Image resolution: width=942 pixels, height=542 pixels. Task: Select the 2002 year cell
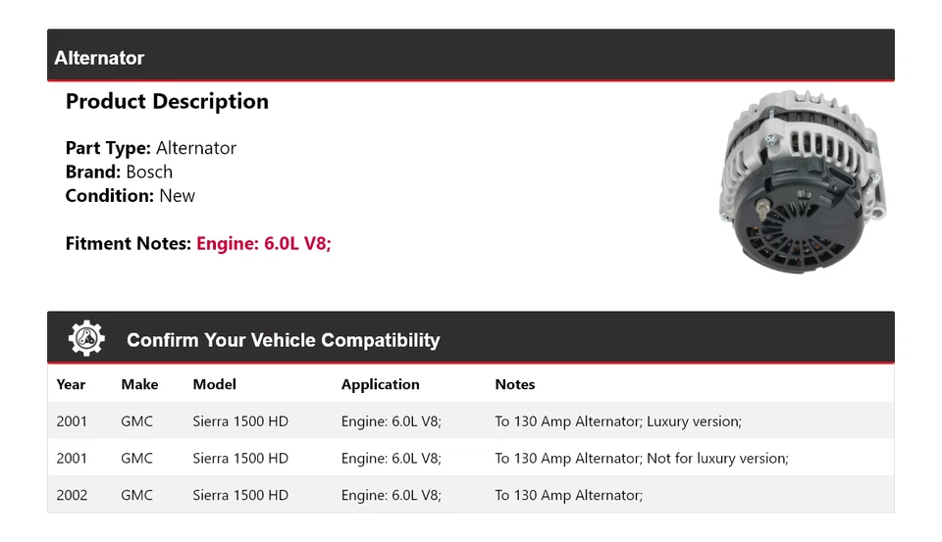coord(72,495)
